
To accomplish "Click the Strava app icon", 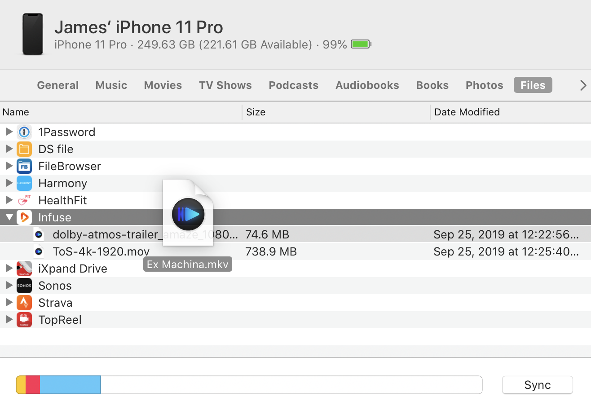I will coord(24,303).
